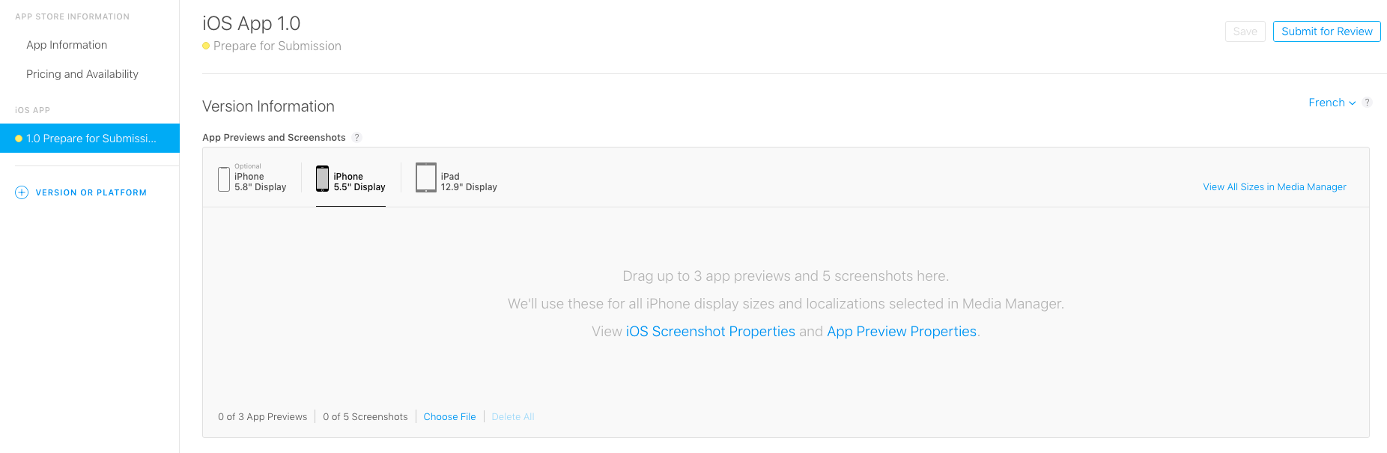Screen dimensions: 1387x453
Task: Go to Pricing and Availability
Action: (82, 74)
